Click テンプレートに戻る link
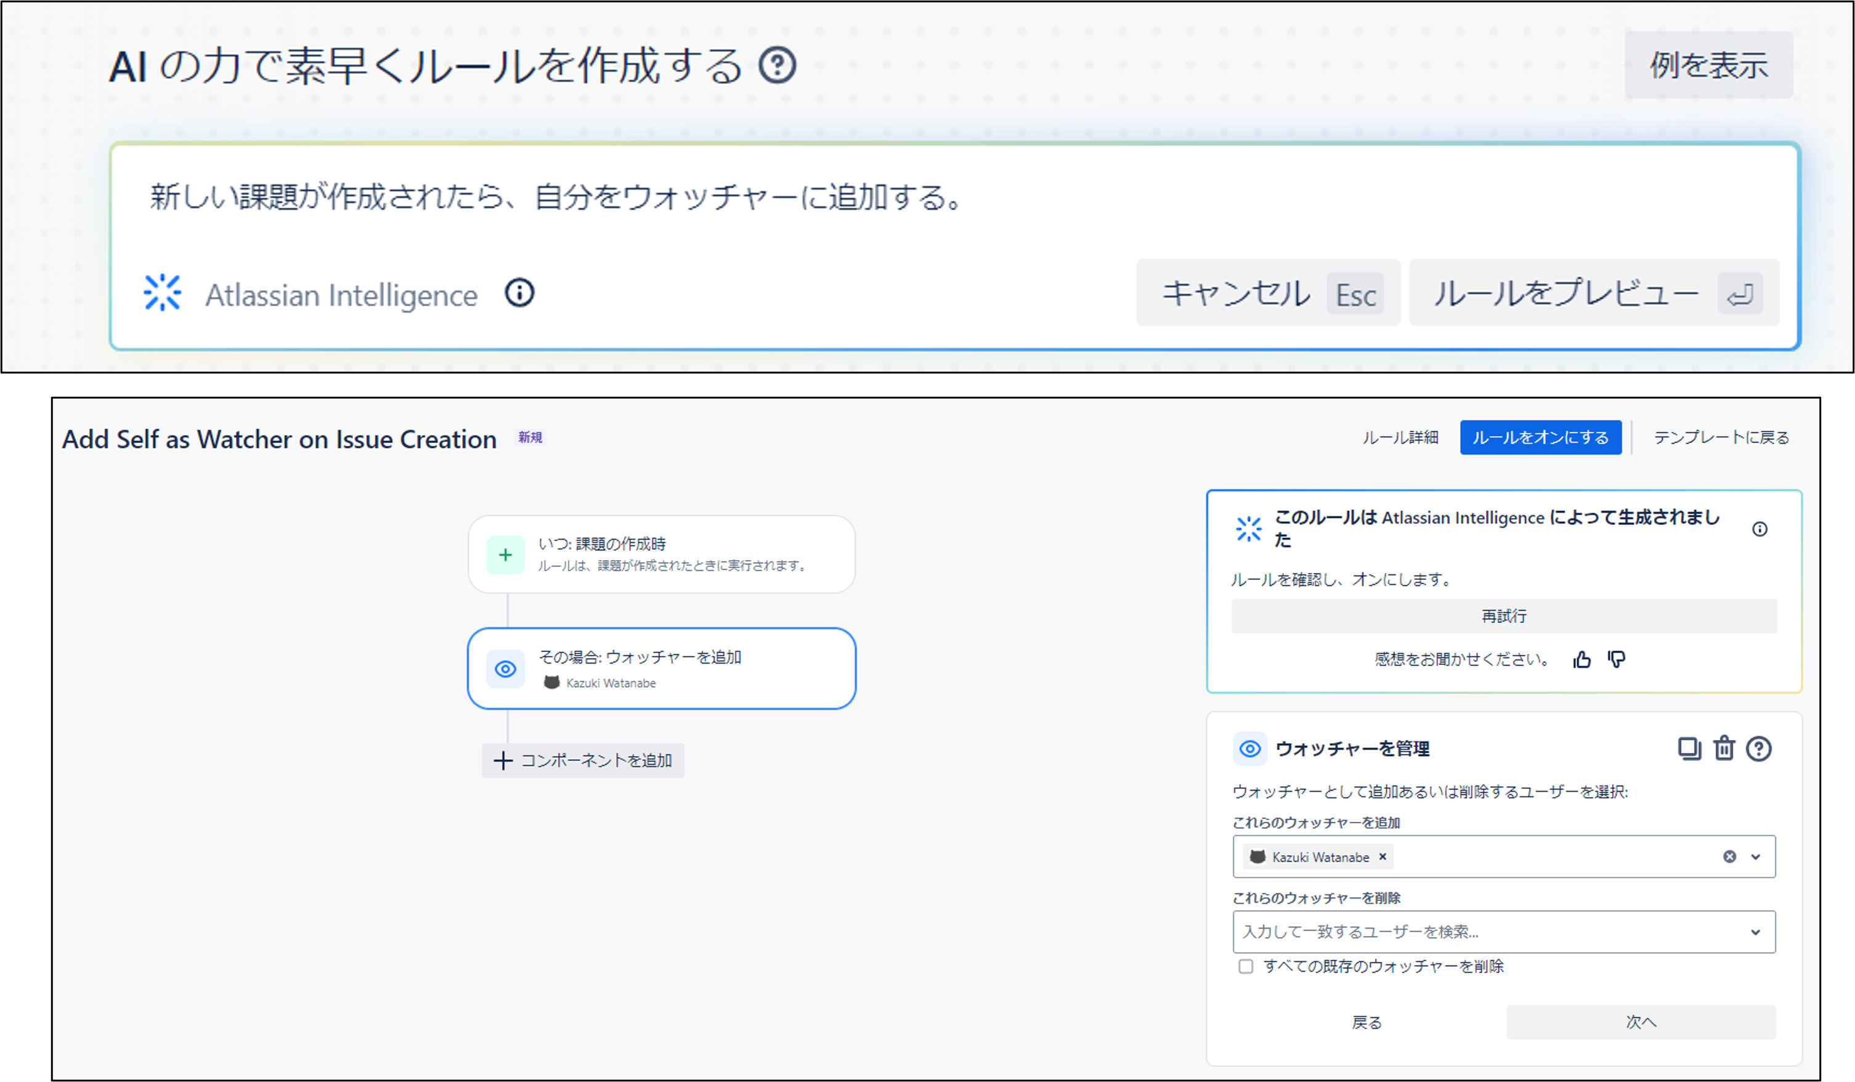The image size is (1855, 1082). tap(1721, 438)
